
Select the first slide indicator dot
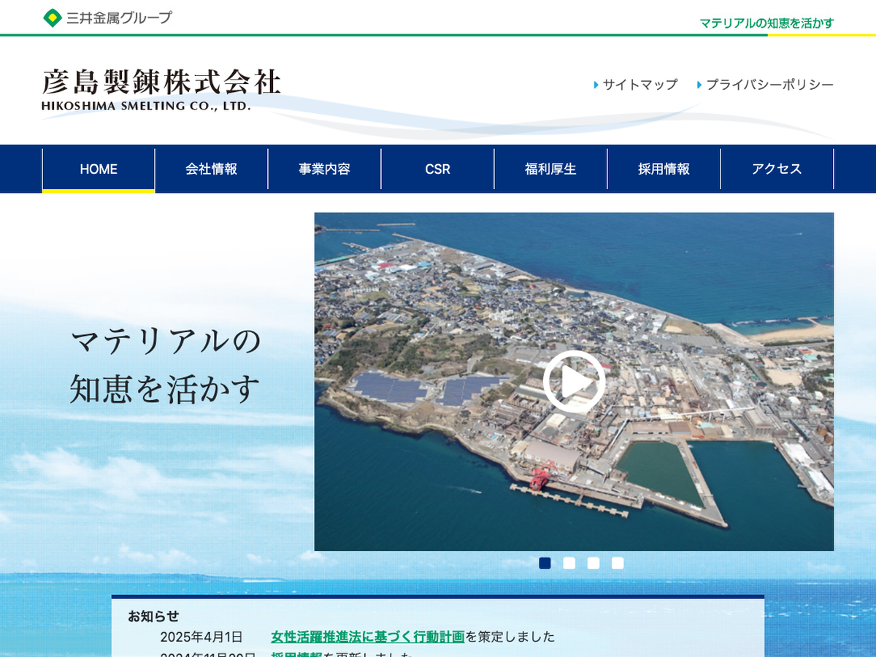coord(545,563)
